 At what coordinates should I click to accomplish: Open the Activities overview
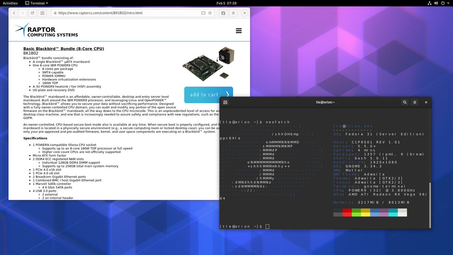10,3
